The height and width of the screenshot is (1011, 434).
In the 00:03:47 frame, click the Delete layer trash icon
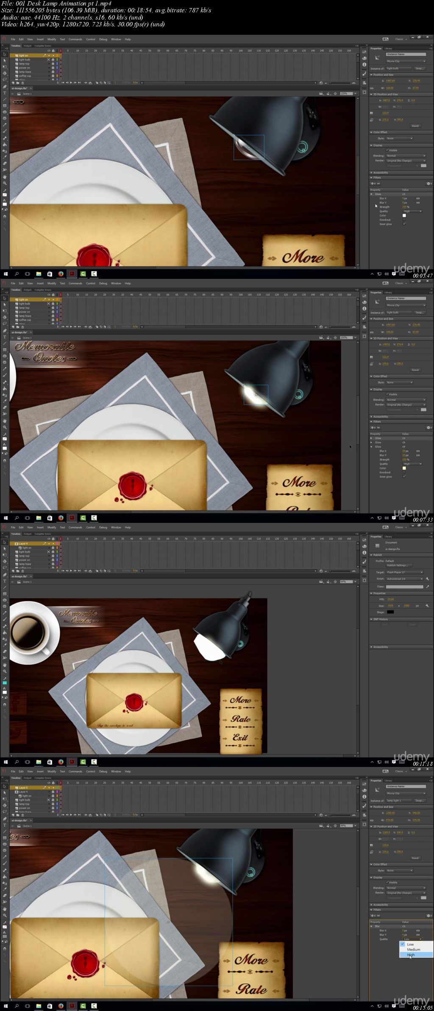(22, 83)
